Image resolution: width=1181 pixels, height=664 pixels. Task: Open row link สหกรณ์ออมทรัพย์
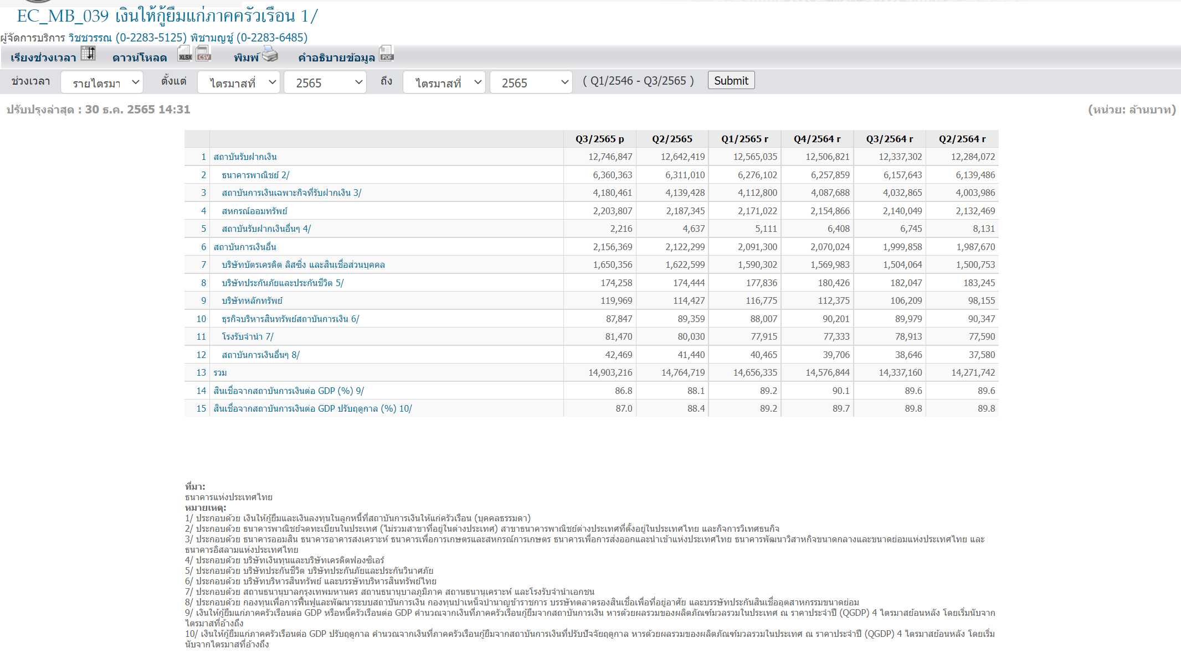pos(254,211)
